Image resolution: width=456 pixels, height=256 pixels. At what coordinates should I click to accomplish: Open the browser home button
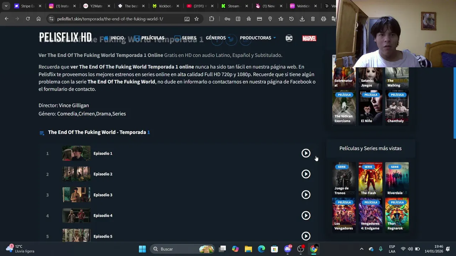click(38, 19)
